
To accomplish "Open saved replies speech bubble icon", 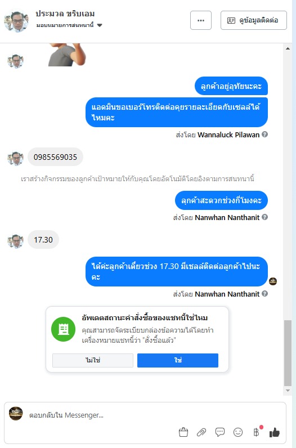I will [219, 432].
